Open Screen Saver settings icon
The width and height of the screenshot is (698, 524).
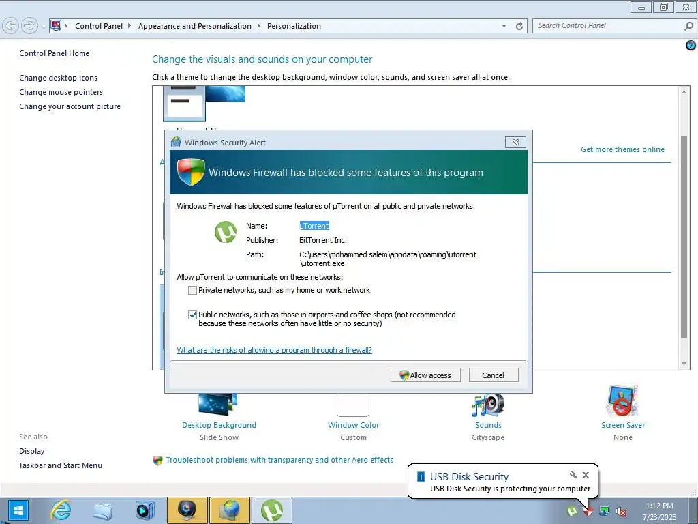coord(623,402)
